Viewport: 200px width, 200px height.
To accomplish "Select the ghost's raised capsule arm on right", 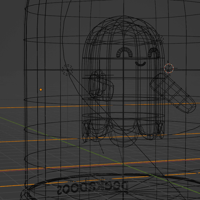I will [x=173, y=93].
